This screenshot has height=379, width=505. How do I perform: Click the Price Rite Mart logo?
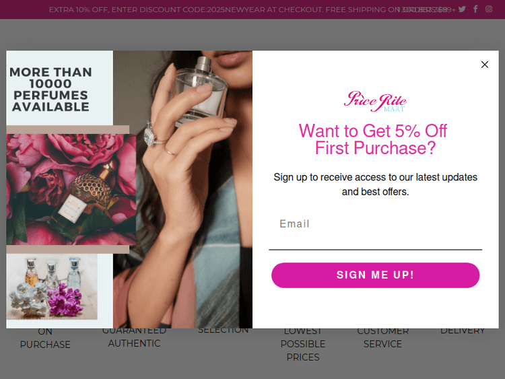[375, 102]
